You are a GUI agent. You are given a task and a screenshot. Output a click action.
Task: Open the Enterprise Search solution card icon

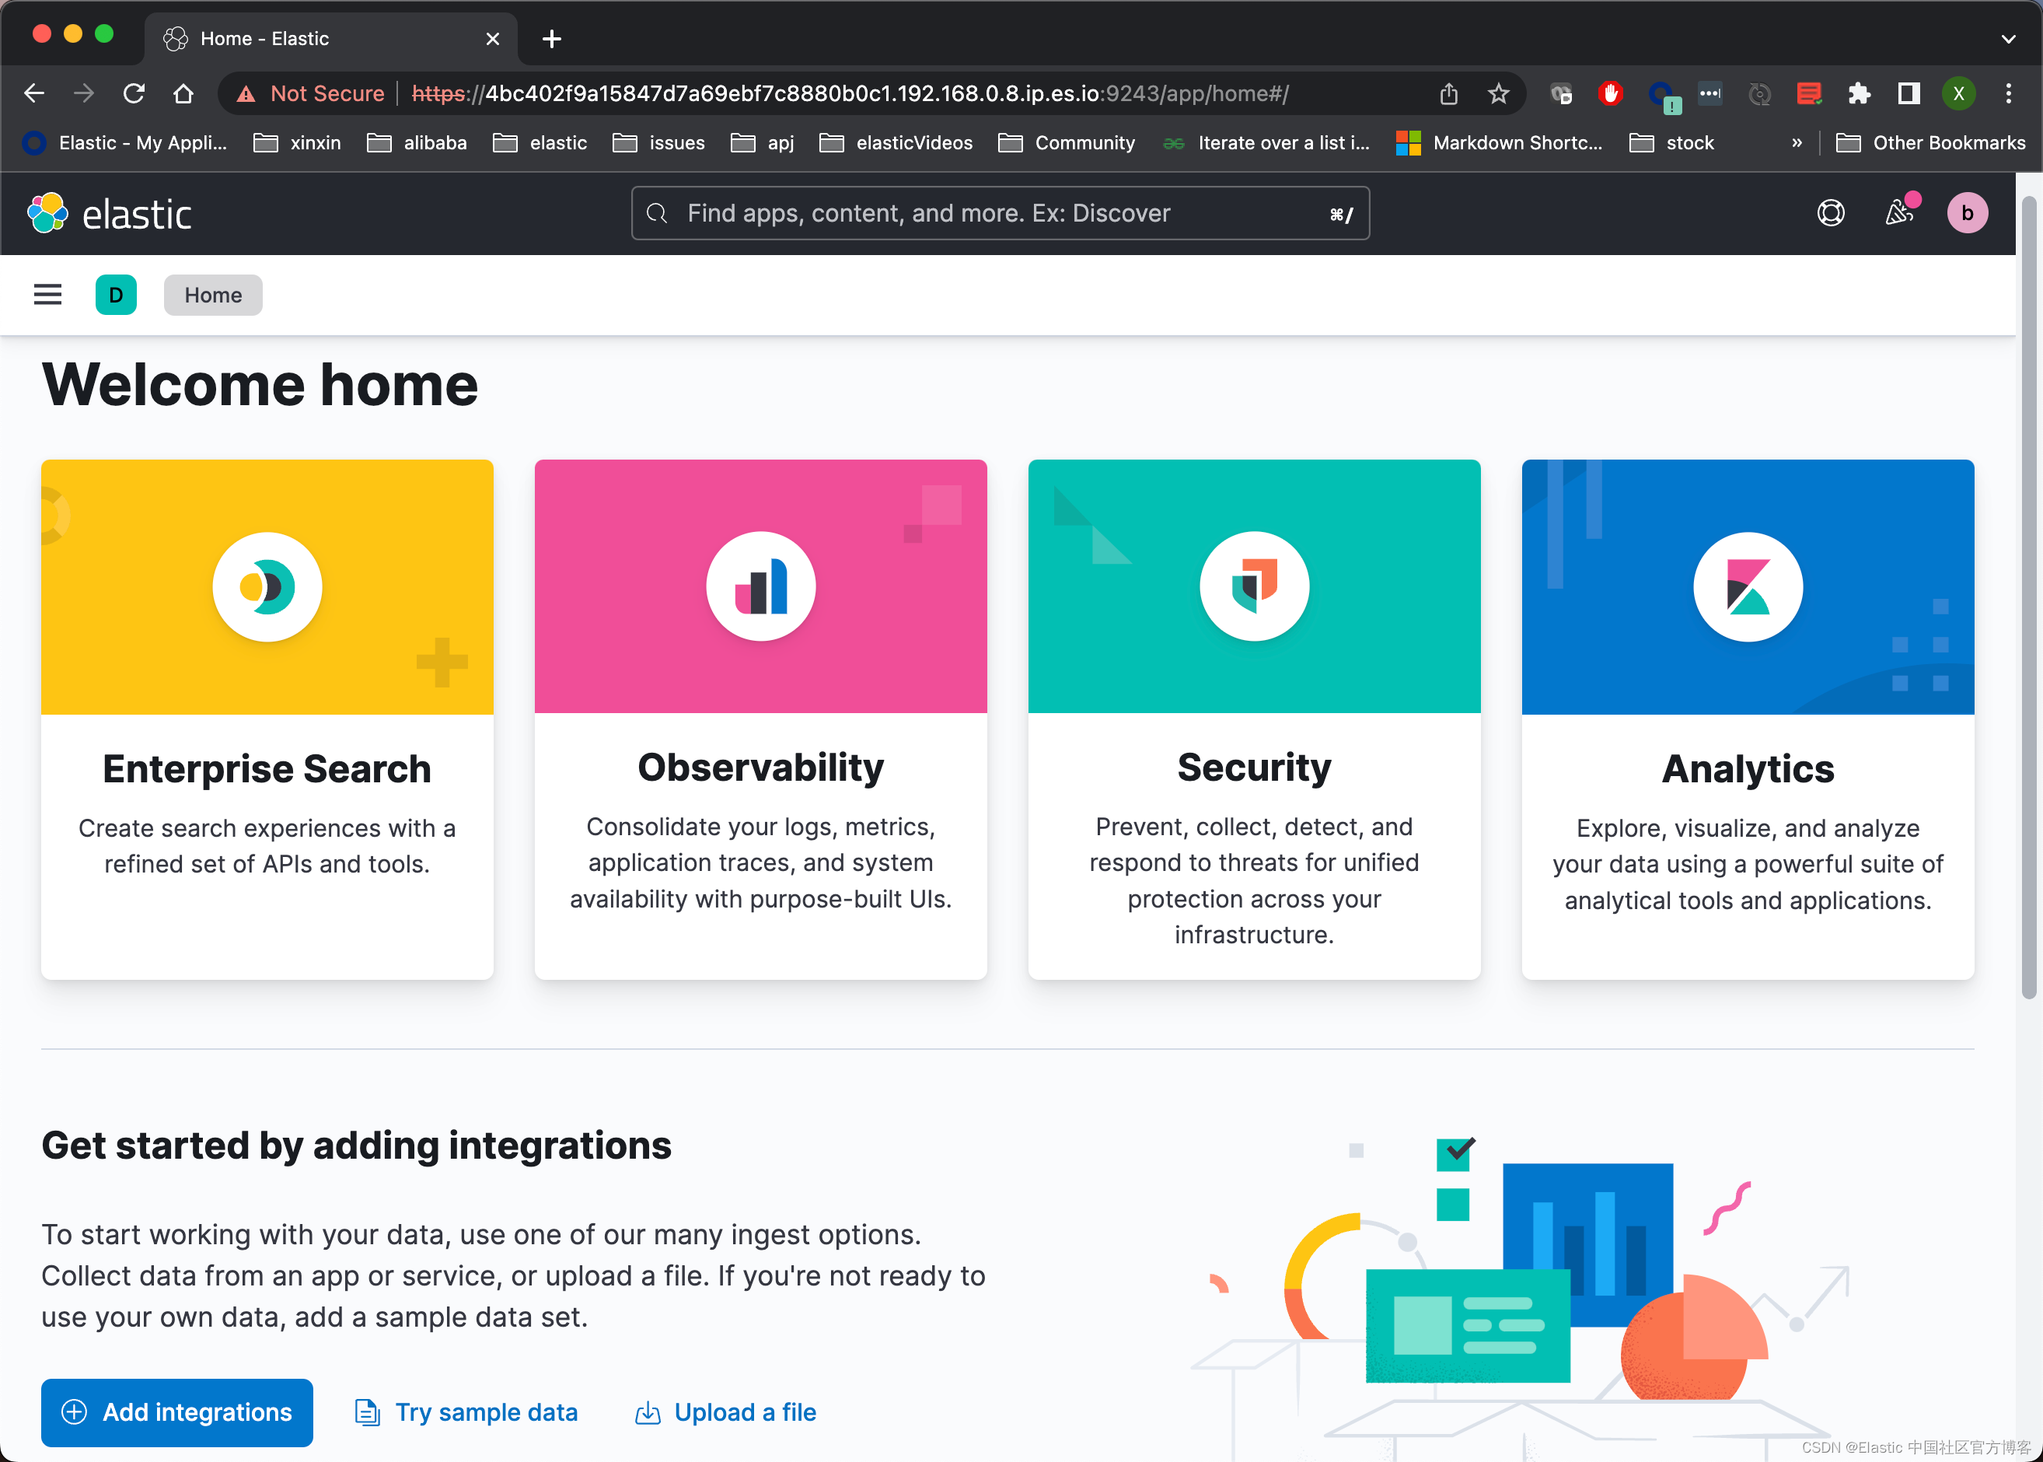pyautogui.click(x=267, y=586)
